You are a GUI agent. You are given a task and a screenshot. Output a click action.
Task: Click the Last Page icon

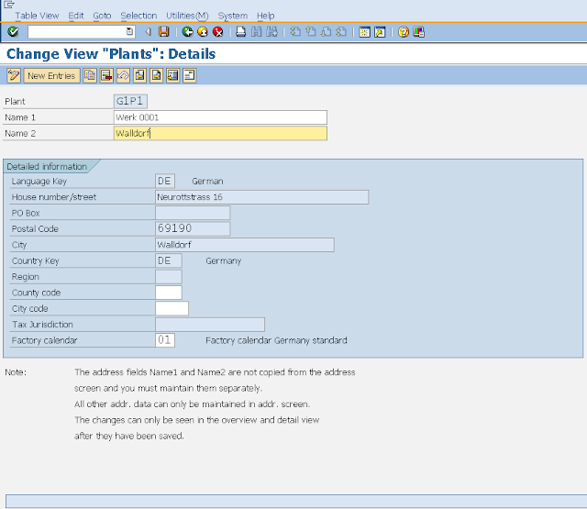(341, 32)
